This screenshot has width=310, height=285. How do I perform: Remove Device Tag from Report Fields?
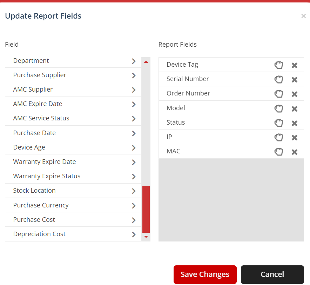coord(294,65)
